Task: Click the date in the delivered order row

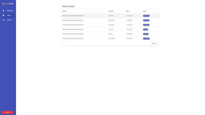Action: click(129, 34)
